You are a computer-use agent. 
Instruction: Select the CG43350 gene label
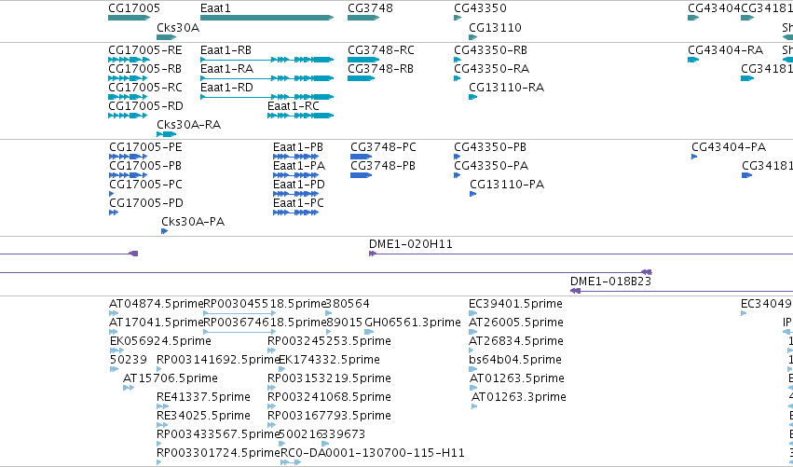480,8
